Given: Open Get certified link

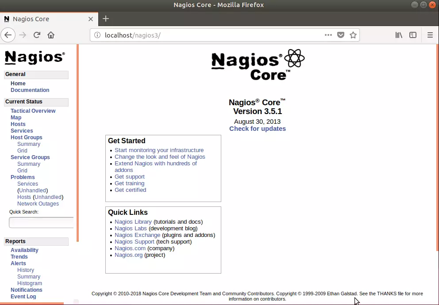Looking at the screenshot, I should click(130, 190).
